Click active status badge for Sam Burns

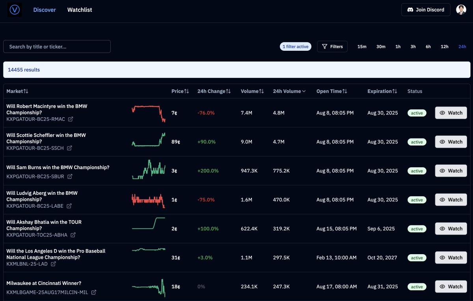(417, 171)
